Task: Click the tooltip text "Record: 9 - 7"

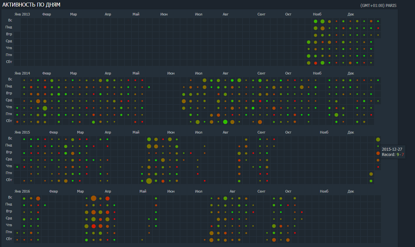Action: 393,155
